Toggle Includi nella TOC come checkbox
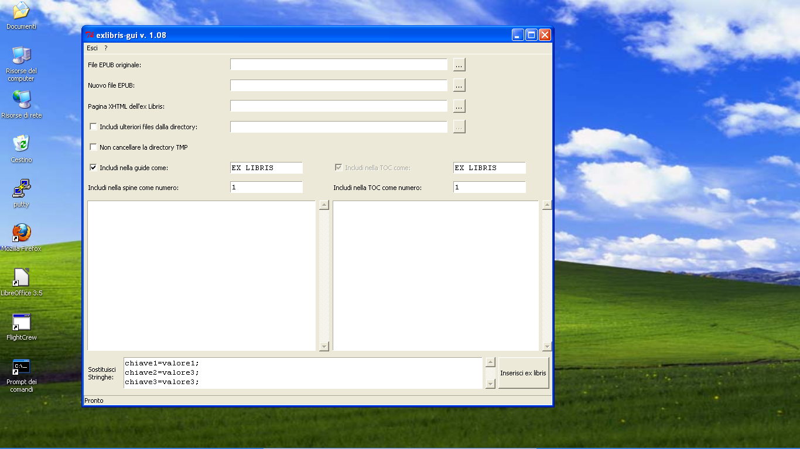800x449 pixels. click(x=339, y=168)
